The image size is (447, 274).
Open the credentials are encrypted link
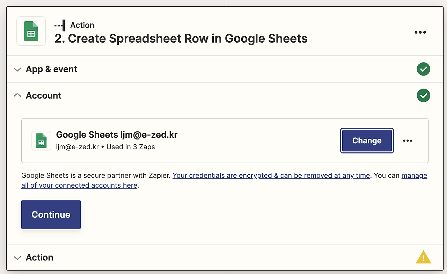(271, 175)
